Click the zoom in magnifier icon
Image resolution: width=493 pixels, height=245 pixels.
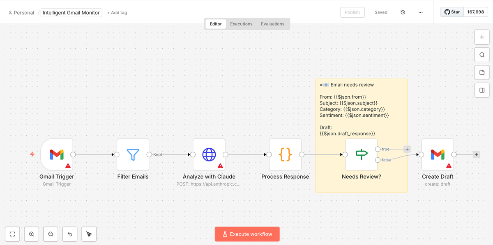tap(32, 234)
